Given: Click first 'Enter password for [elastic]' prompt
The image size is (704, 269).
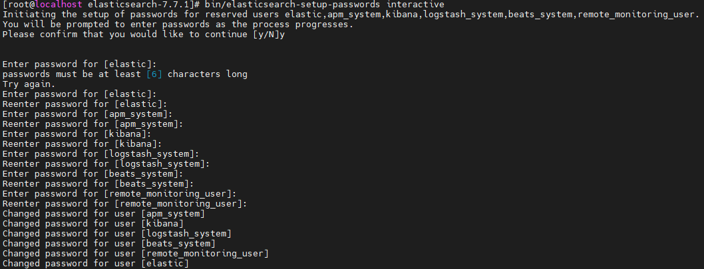Looking at the screenshot, I should 79,64.
